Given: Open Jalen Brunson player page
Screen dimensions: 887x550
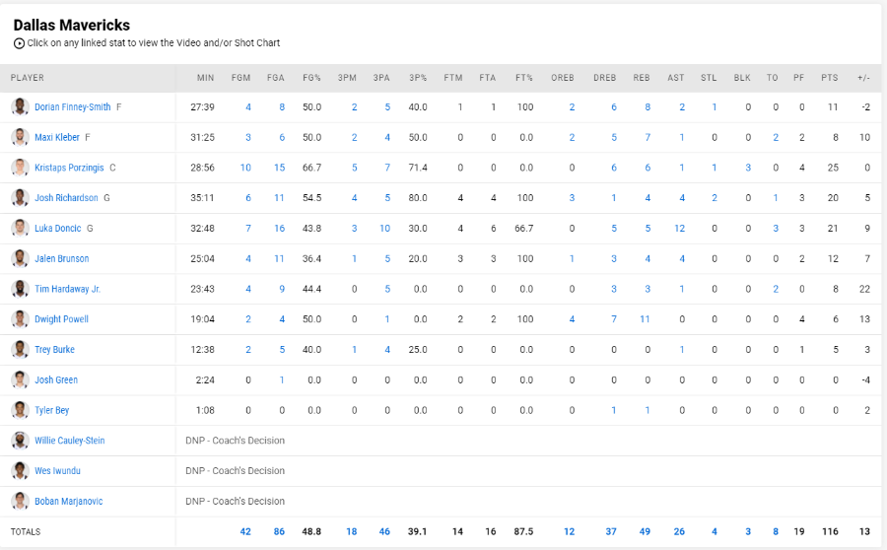Looking at the screenshot, I should click(62, 258).
